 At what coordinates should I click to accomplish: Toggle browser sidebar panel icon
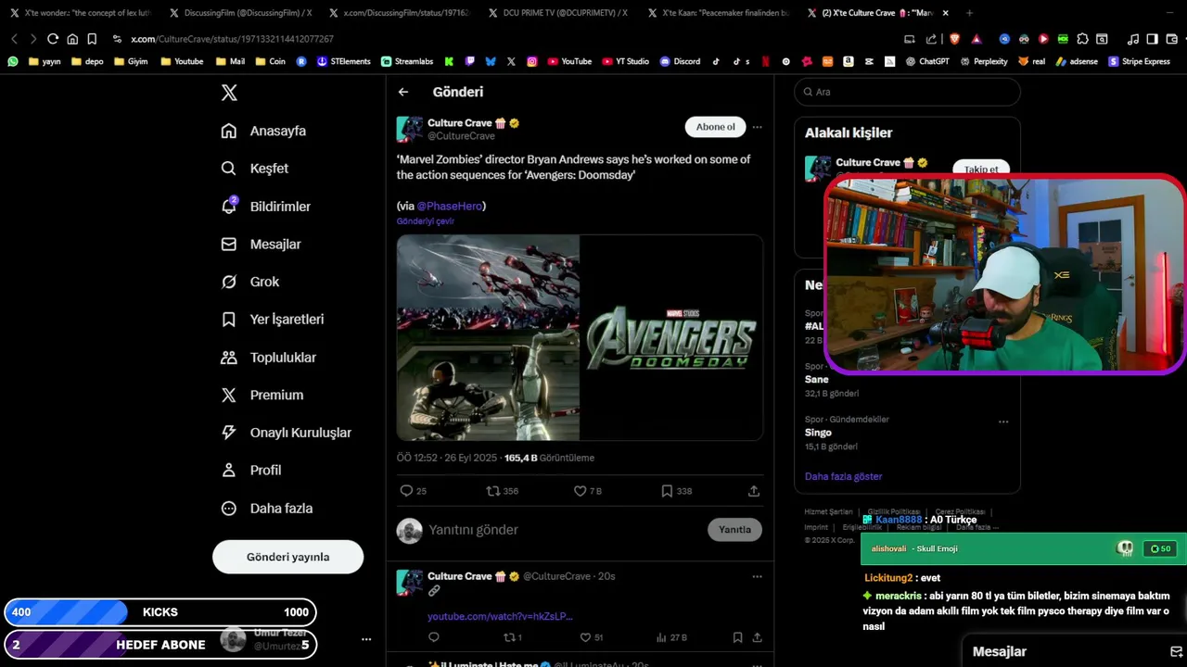pyautogui.click(x=1152, y=39)
